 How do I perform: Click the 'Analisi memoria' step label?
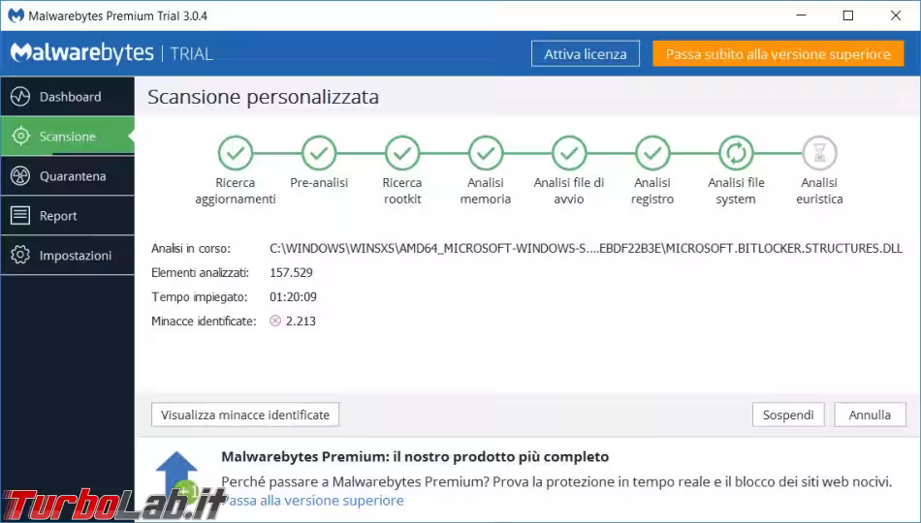pos(486,191)
